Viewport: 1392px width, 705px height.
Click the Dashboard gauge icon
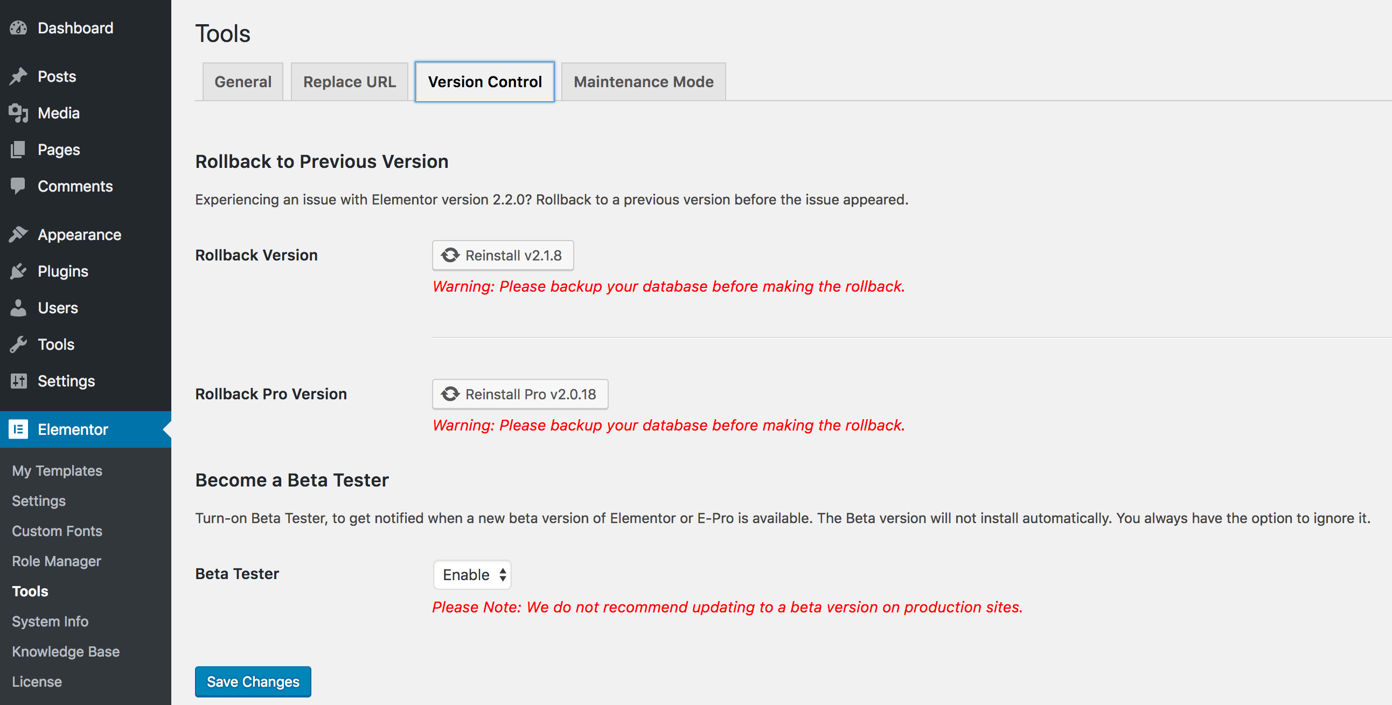tap(18, 28)
